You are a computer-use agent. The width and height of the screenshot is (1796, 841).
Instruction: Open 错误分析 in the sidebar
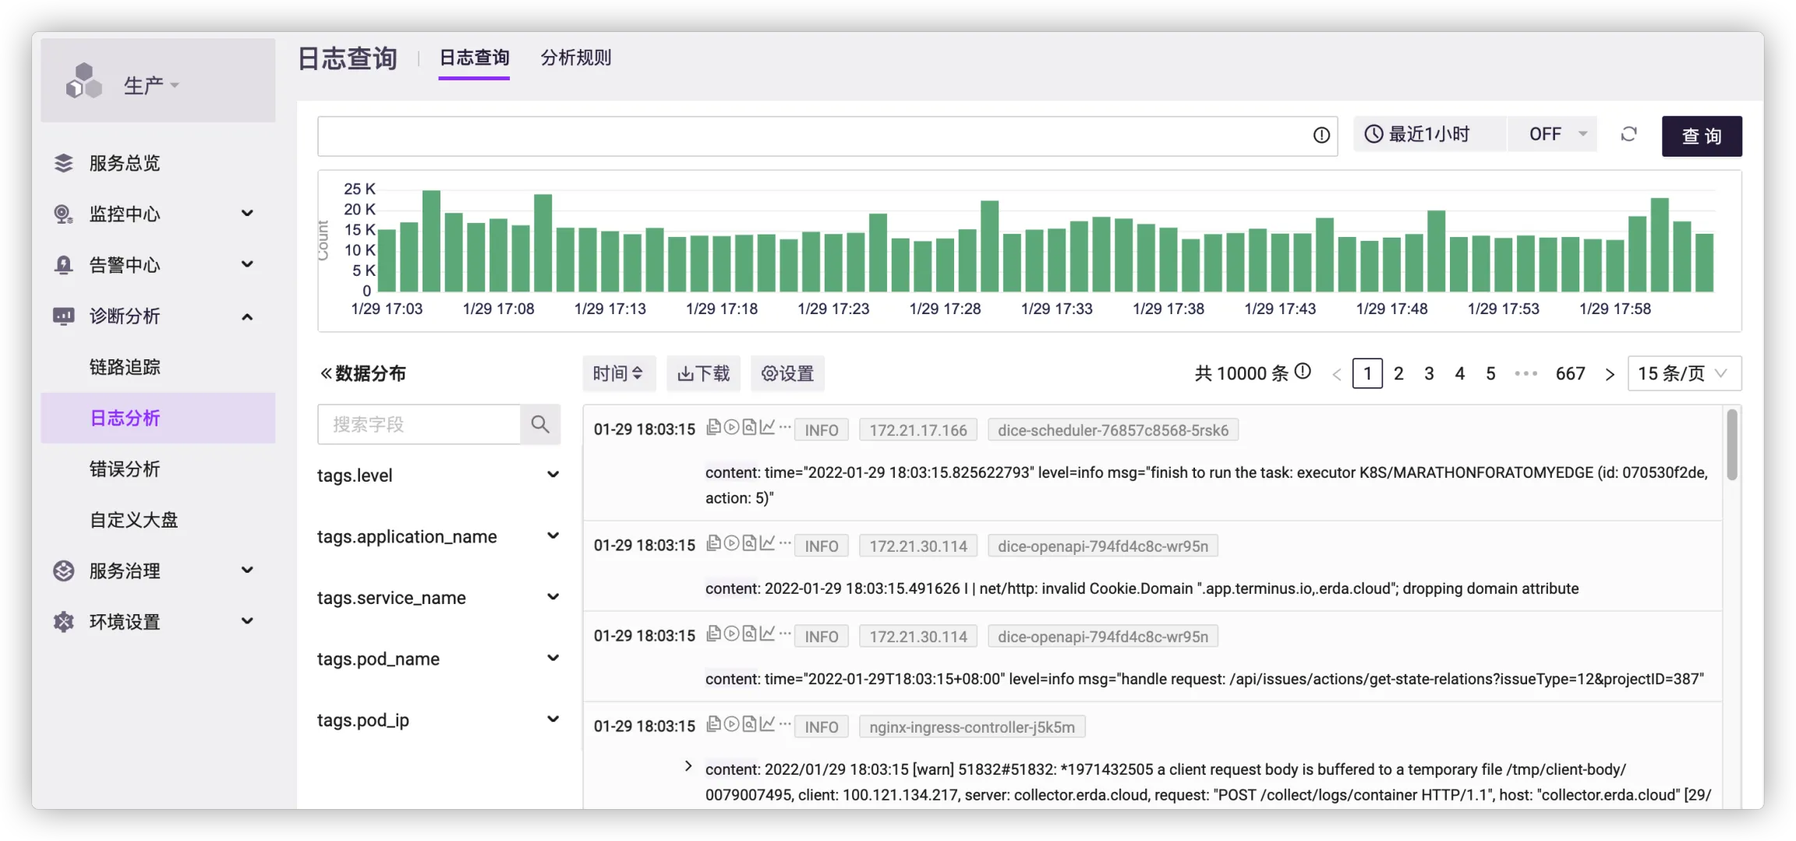tap(125, 469)
